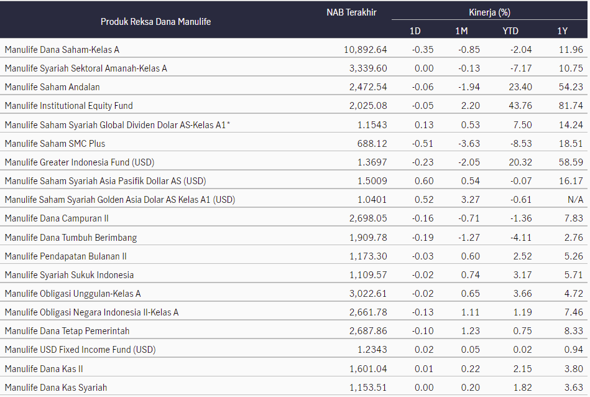Click 1Y value 11.96
Screen dimensions: 590x397
click(571, 50)
